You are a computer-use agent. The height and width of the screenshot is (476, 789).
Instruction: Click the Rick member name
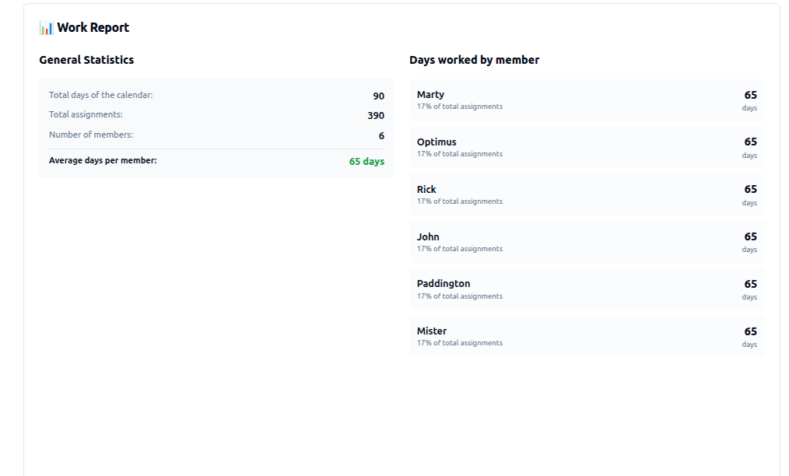point(426,190)
